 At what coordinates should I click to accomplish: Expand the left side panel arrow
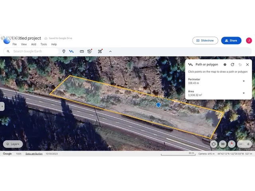point(2,107)
